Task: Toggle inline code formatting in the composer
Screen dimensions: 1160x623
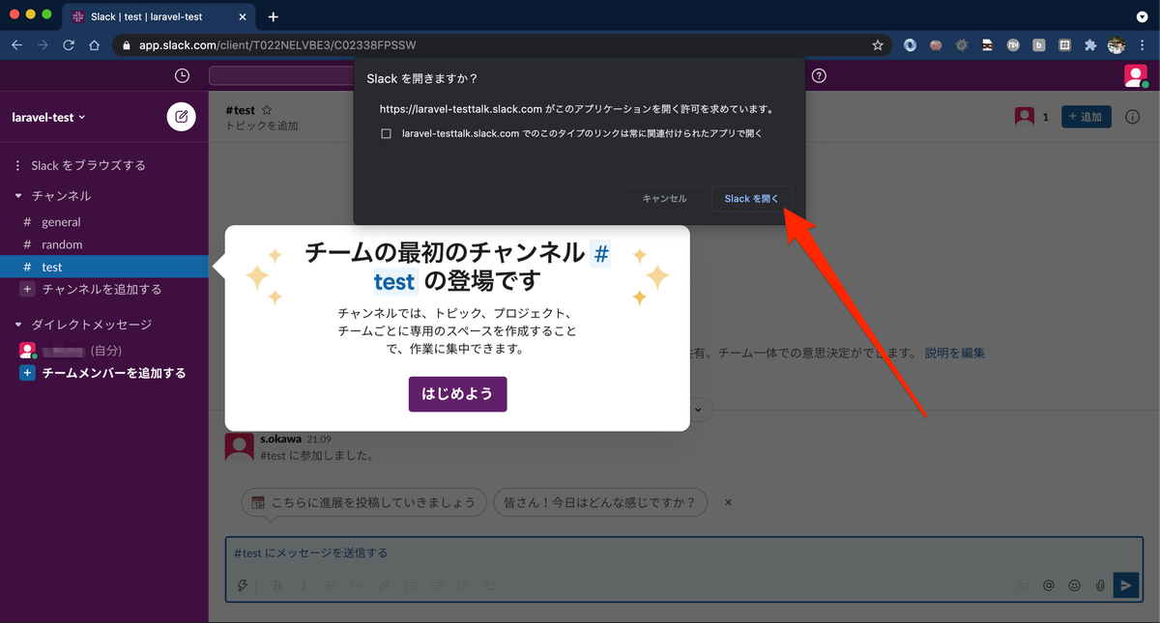Action: click(x=357, y=585)
